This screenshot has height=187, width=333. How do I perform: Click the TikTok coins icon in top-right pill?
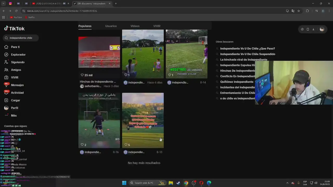[302, 29]
